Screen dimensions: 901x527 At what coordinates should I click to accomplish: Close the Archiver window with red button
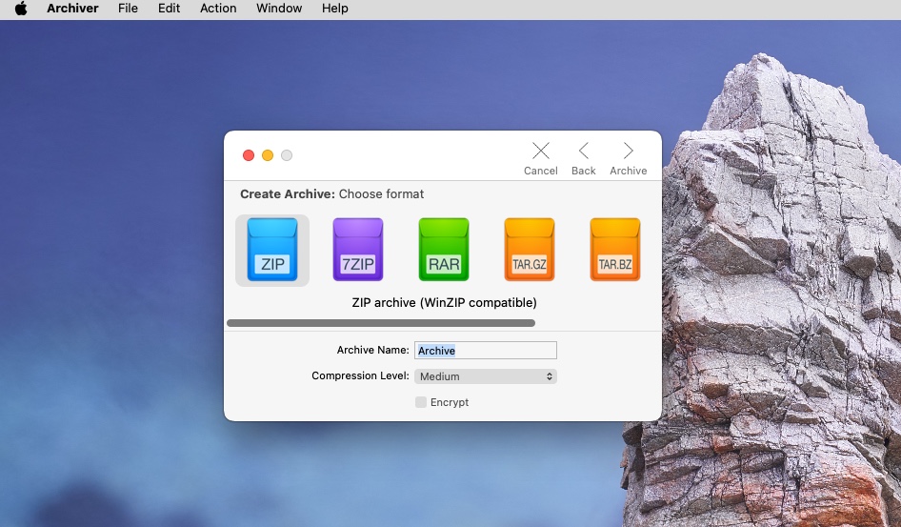coord(249,155)
